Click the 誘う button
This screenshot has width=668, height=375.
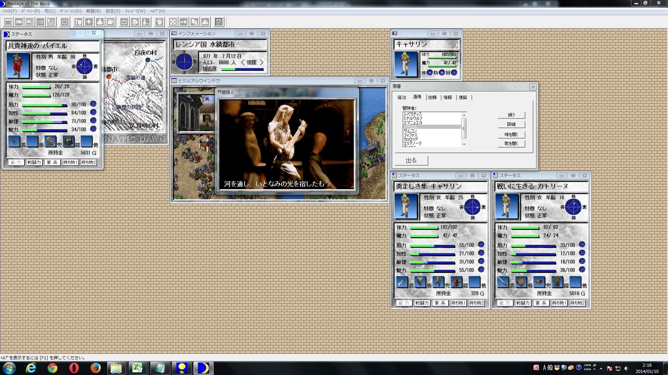coord(511,115)
